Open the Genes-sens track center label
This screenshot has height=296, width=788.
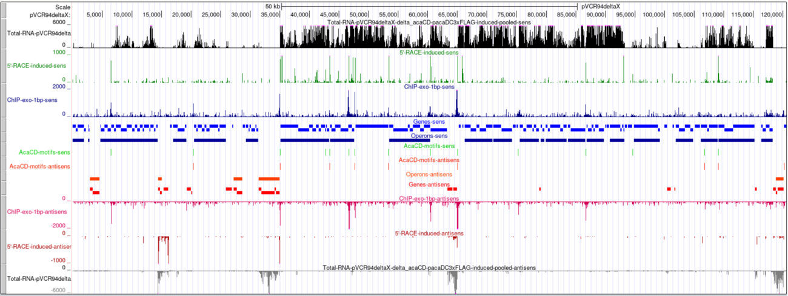pos(429,121)
